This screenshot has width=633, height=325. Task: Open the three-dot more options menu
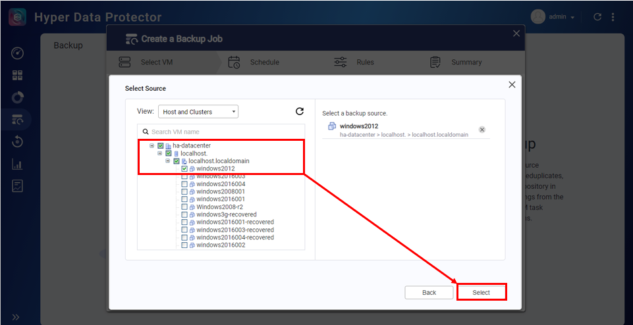613,17
